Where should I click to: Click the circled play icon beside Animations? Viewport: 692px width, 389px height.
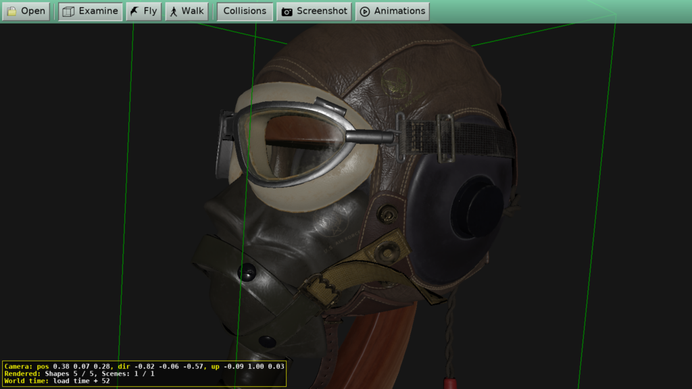[365, 11]
